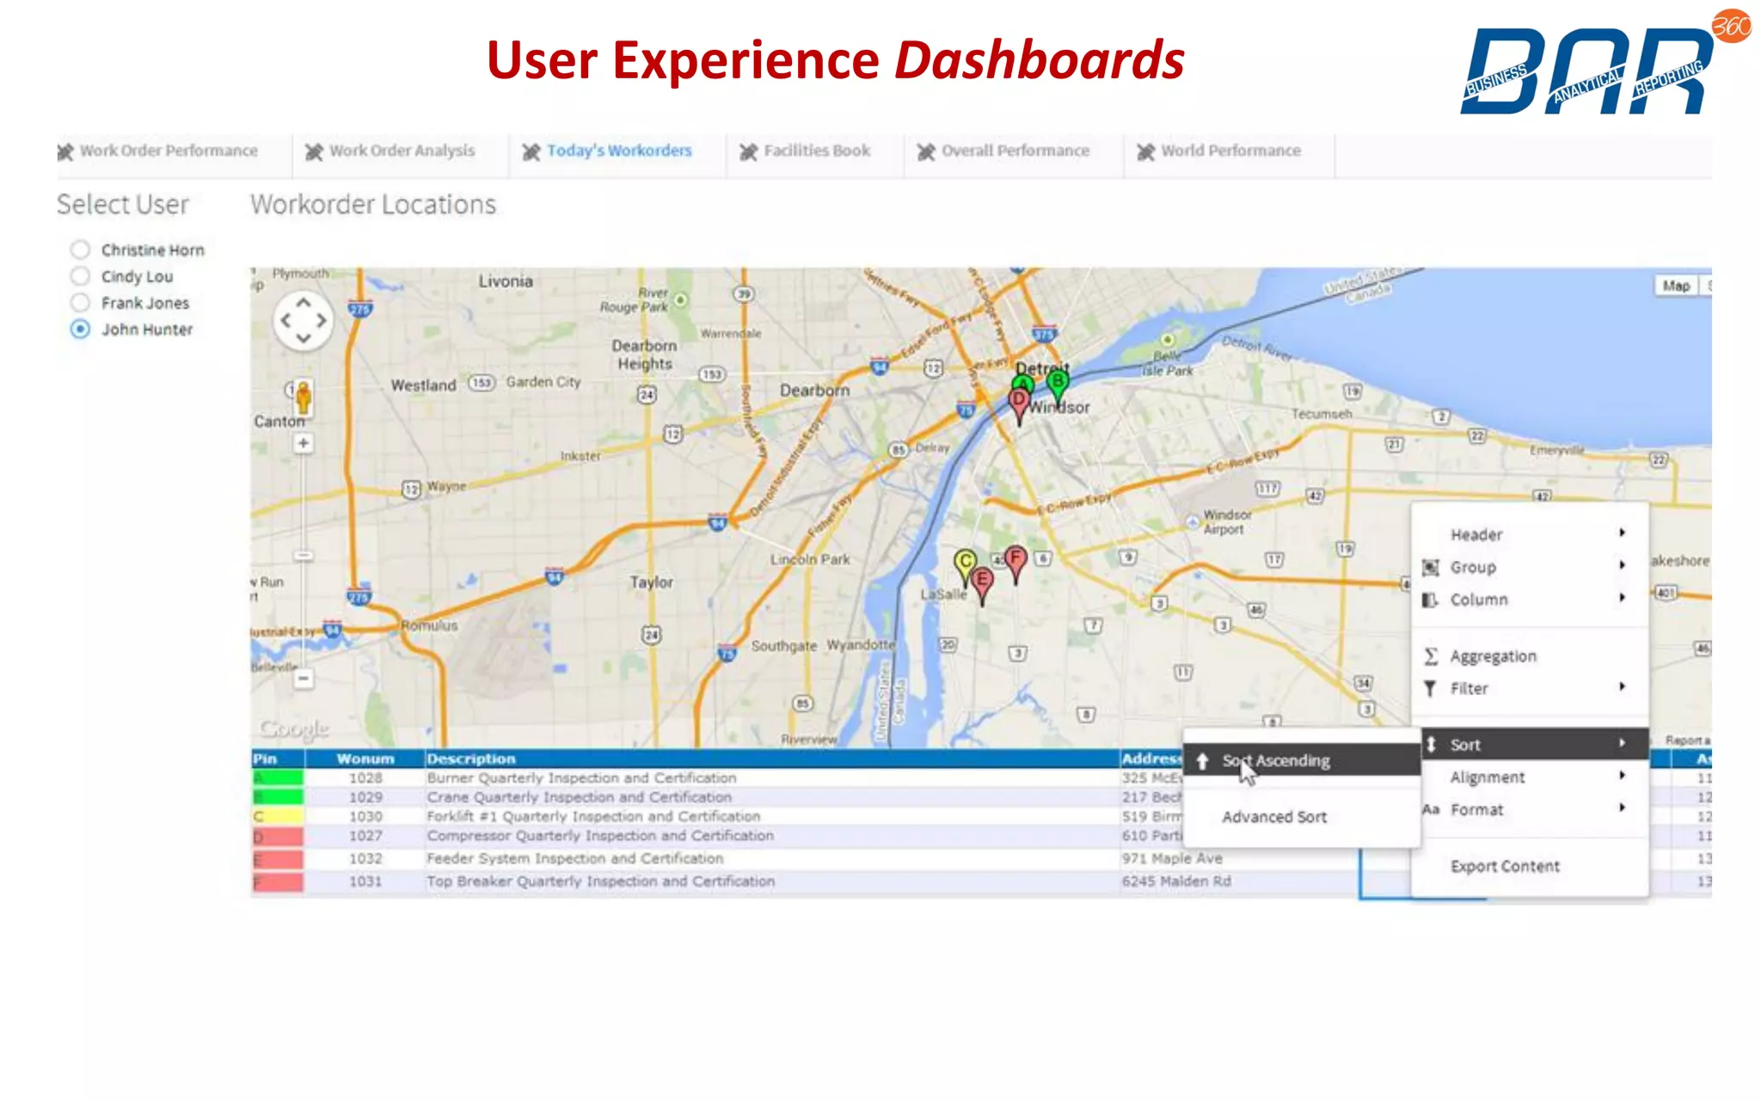Click the yellow map pin C

click(x=966, y=563)
